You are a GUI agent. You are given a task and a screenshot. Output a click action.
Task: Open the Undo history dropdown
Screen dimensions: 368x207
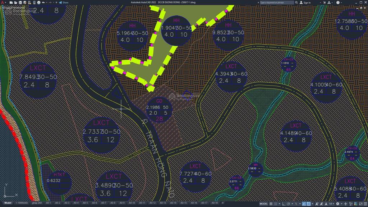[x=47, y=3]
